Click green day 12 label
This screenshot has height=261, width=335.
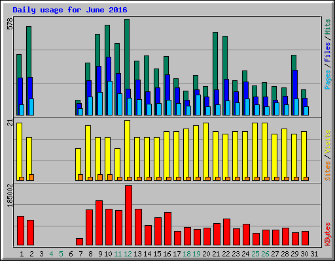[x=128, y=254]
